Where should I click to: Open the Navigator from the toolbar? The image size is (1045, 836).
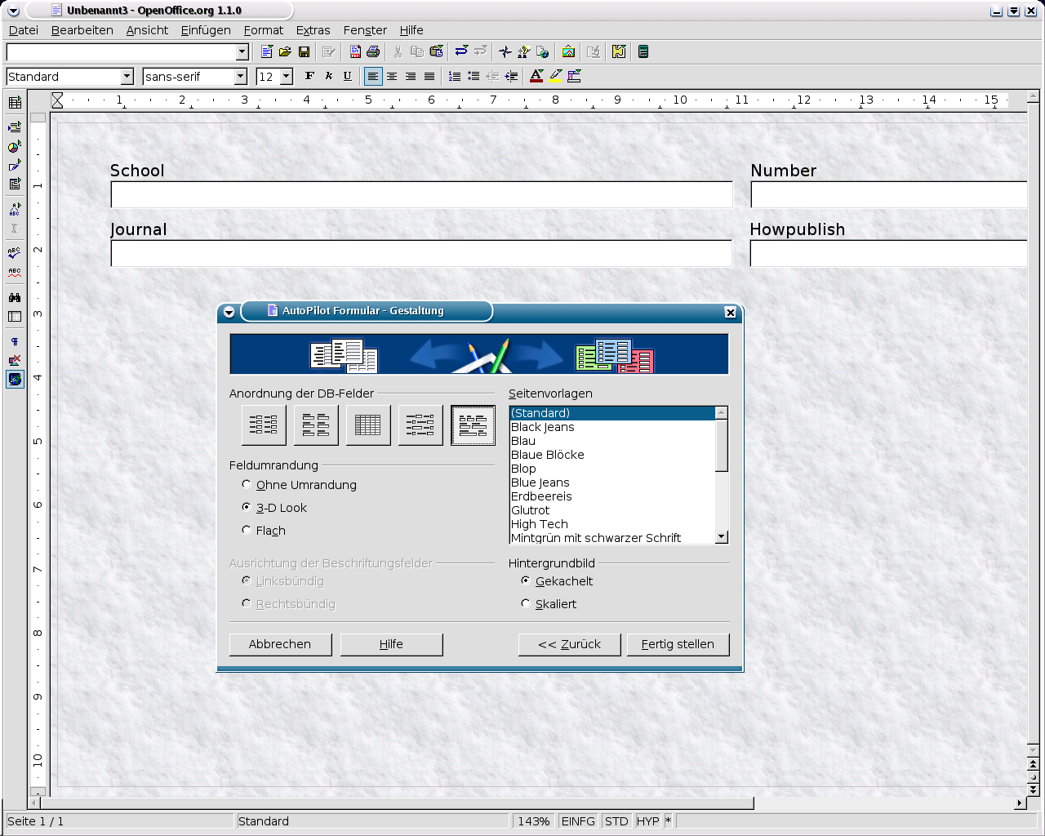coord(505,51)
